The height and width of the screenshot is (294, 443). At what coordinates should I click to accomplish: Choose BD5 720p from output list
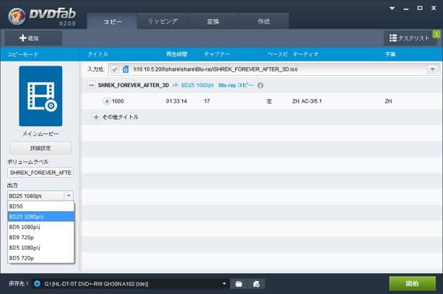pyautogui.click(x=41, y=258)
